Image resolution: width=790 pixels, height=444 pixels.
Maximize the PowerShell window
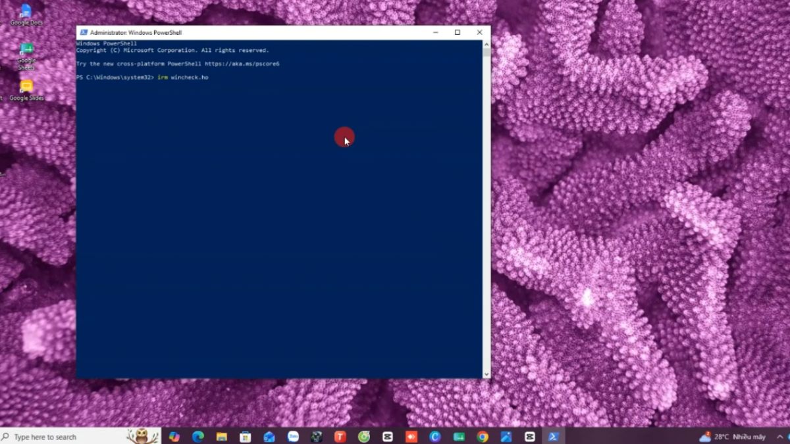pos(458,32)
